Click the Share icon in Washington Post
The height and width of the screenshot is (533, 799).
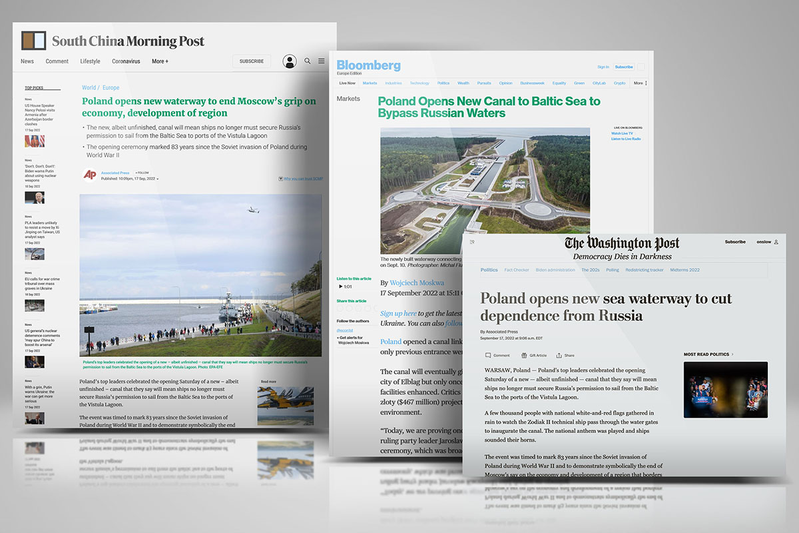click(x=559, y=356)
